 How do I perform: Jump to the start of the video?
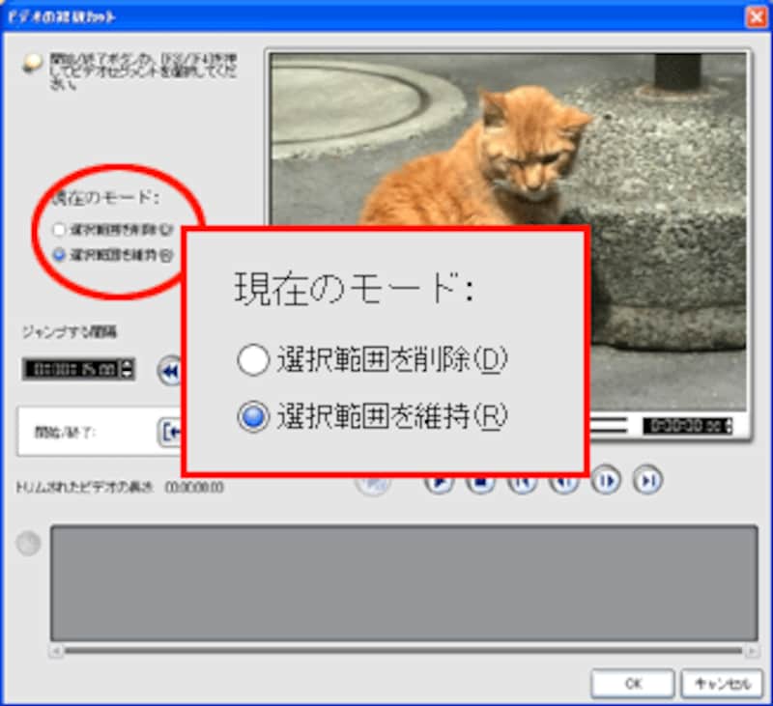click(523, 482)
